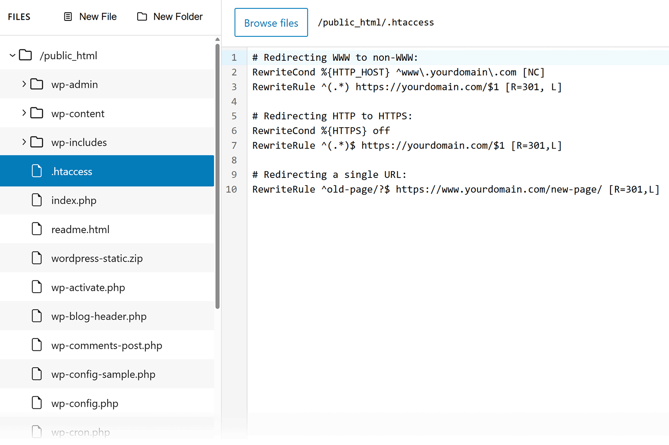Click the wp-blog-header.php file icon
The width and height of the screenshot is (669, 445).
click(x=37, y=316)
